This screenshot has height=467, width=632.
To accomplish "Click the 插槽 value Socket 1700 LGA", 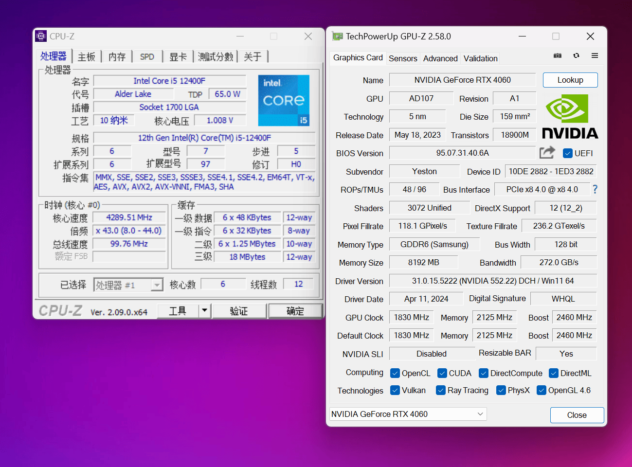I will (169, 107).
